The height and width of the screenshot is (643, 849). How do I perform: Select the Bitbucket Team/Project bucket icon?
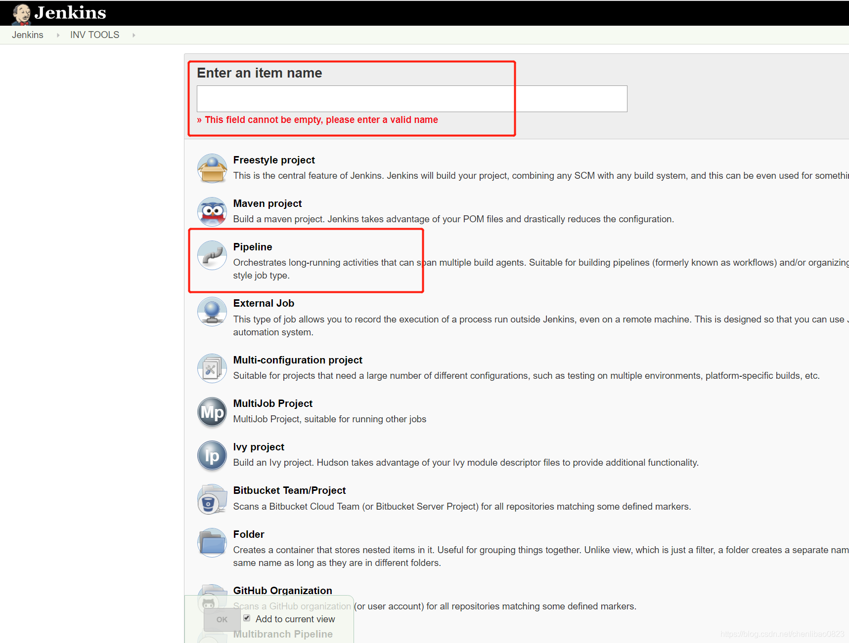pyautogui.click(x=212, y=499)
